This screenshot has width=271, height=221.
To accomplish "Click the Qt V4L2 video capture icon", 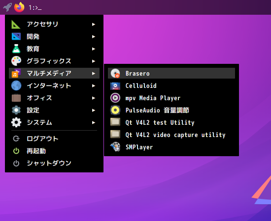I will tap(115, 135).
